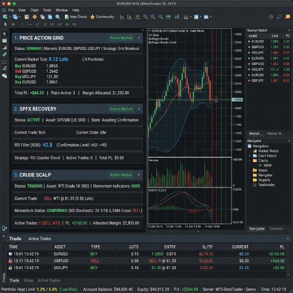This screenshot has width=293, height=293.
Task: Select the M5 timeframe button
Action: [74, 24]
